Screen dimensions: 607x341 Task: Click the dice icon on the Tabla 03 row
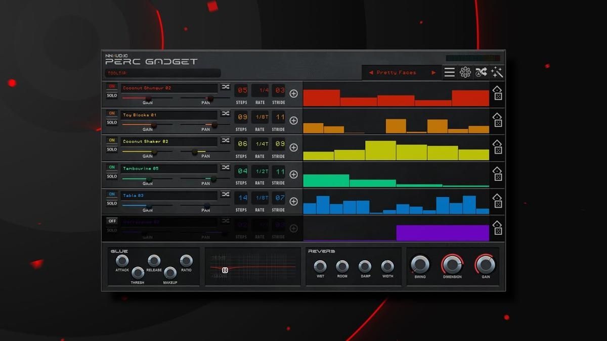(498, 202)
